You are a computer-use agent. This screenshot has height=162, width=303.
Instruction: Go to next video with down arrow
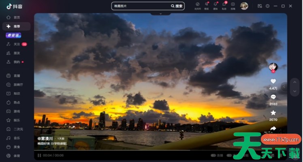pyautogui.click(x=294, y=91)
